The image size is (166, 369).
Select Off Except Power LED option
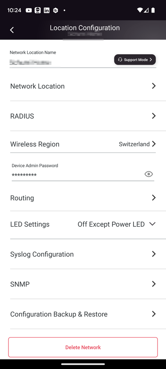tap(111, 224)
